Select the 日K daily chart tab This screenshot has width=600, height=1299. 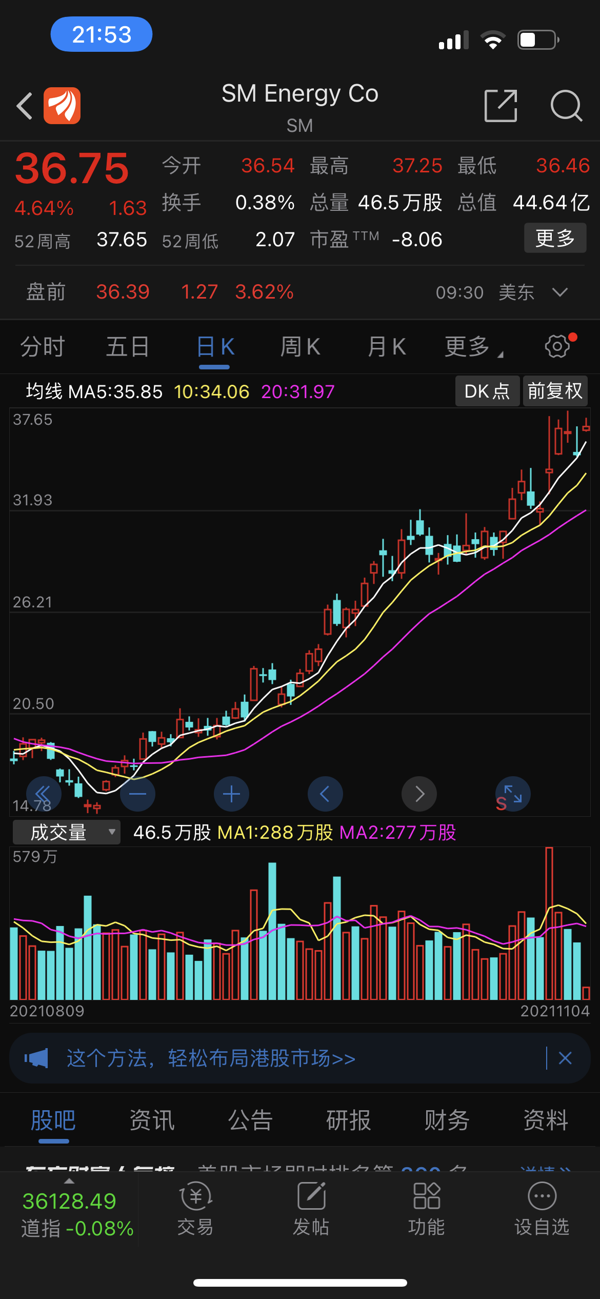[215, 347]
